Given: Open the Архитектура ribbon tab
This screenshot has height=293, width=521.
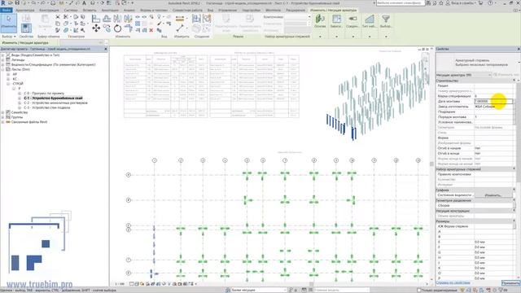Looking at the screenshot, I should [x=25, y=11].
